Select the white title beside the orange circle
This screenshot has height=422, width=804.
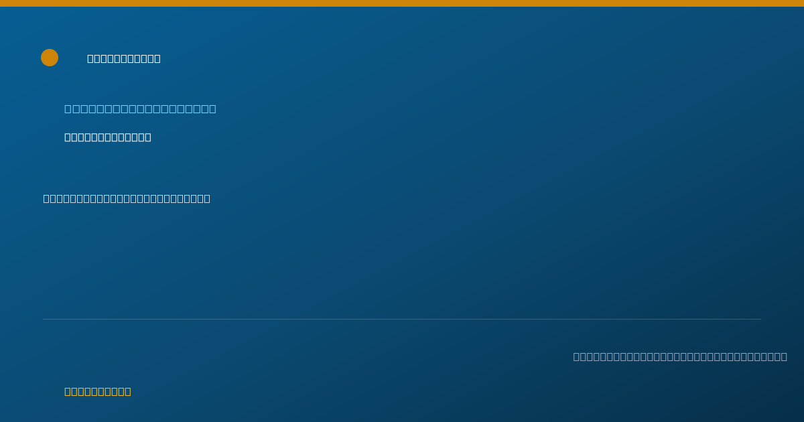pos(124,58)
